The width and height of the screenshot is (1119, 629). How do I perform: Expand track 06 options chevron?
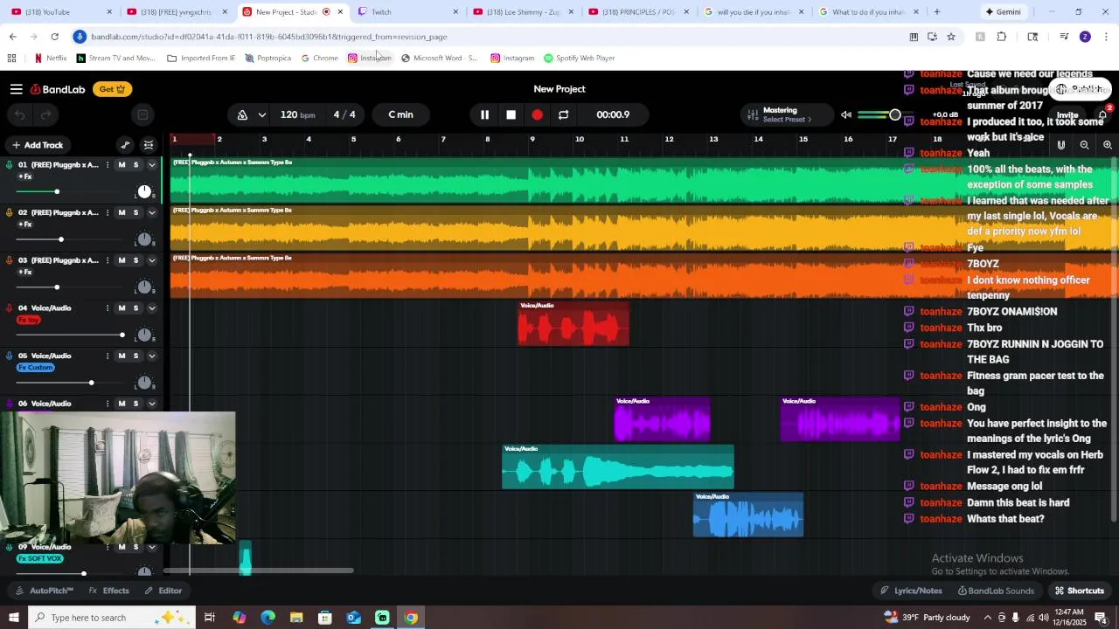click(x=151, y=404)
